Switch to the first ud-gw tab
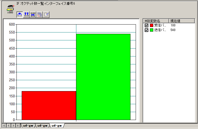Image resolution: width=198 pixels, height=129 pixels. point(28,125)
